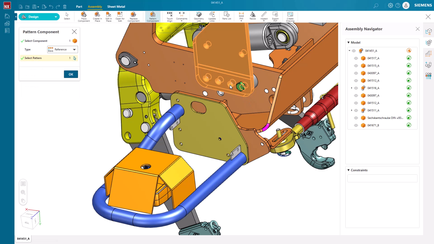Screen dimensions: 434x244
Task: Hide component 041517_A in the Assembly Navigator
Action: click(356, 58)
